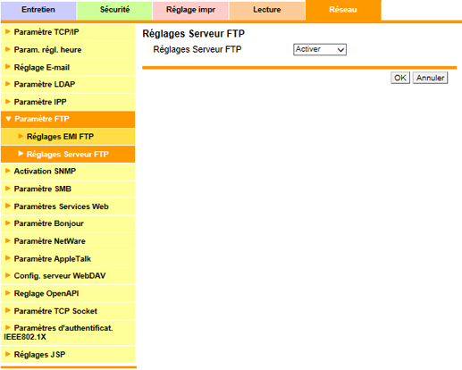462x370 pixels.
Task: Click arrow icon beside Paramètre LDAP
Action: pos(8,84)
